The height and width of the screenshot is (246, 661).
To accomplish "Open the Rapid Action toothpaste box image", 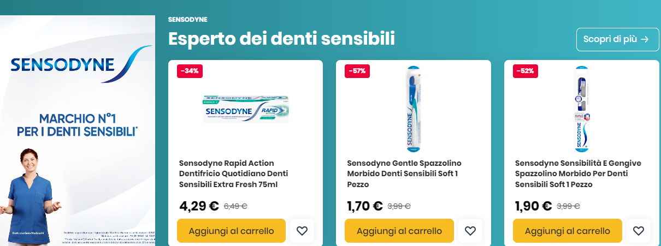I will 245,109.
